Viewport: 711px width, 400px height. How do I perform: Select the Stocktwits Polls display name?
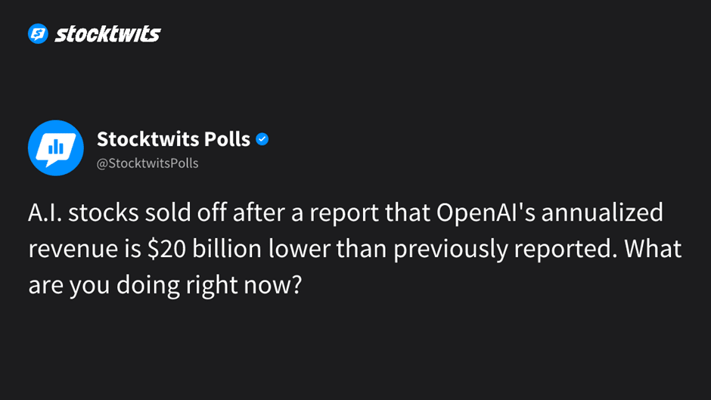pos(173,139)
